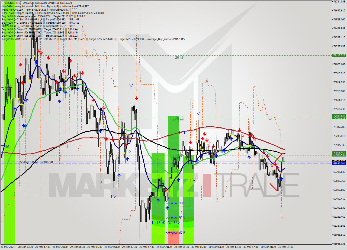Image resolution: width=347 pixels, height=250 pixels.
Task: Click the 70611.710 price axis label
Action: coord(339,100)
